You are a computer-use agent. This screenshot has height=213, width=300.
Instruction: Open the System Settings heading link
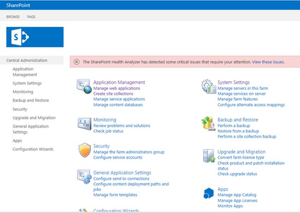[x=234, y=82]
